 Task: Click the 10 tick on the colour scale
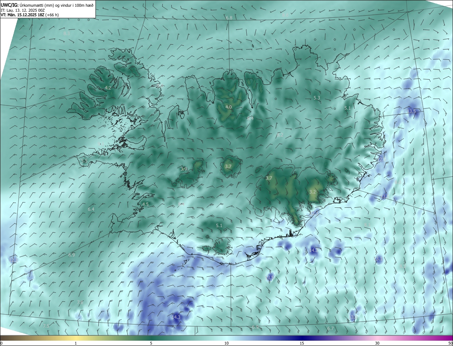point(226,343)
